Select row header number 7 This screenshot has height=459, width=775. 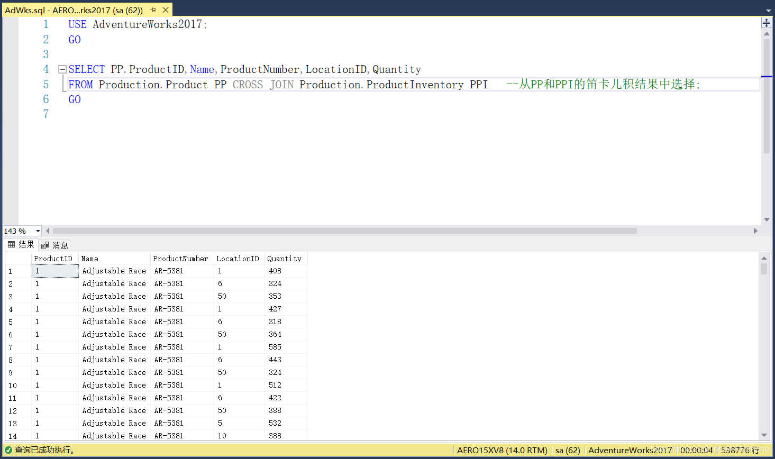[x=19, y=347]
